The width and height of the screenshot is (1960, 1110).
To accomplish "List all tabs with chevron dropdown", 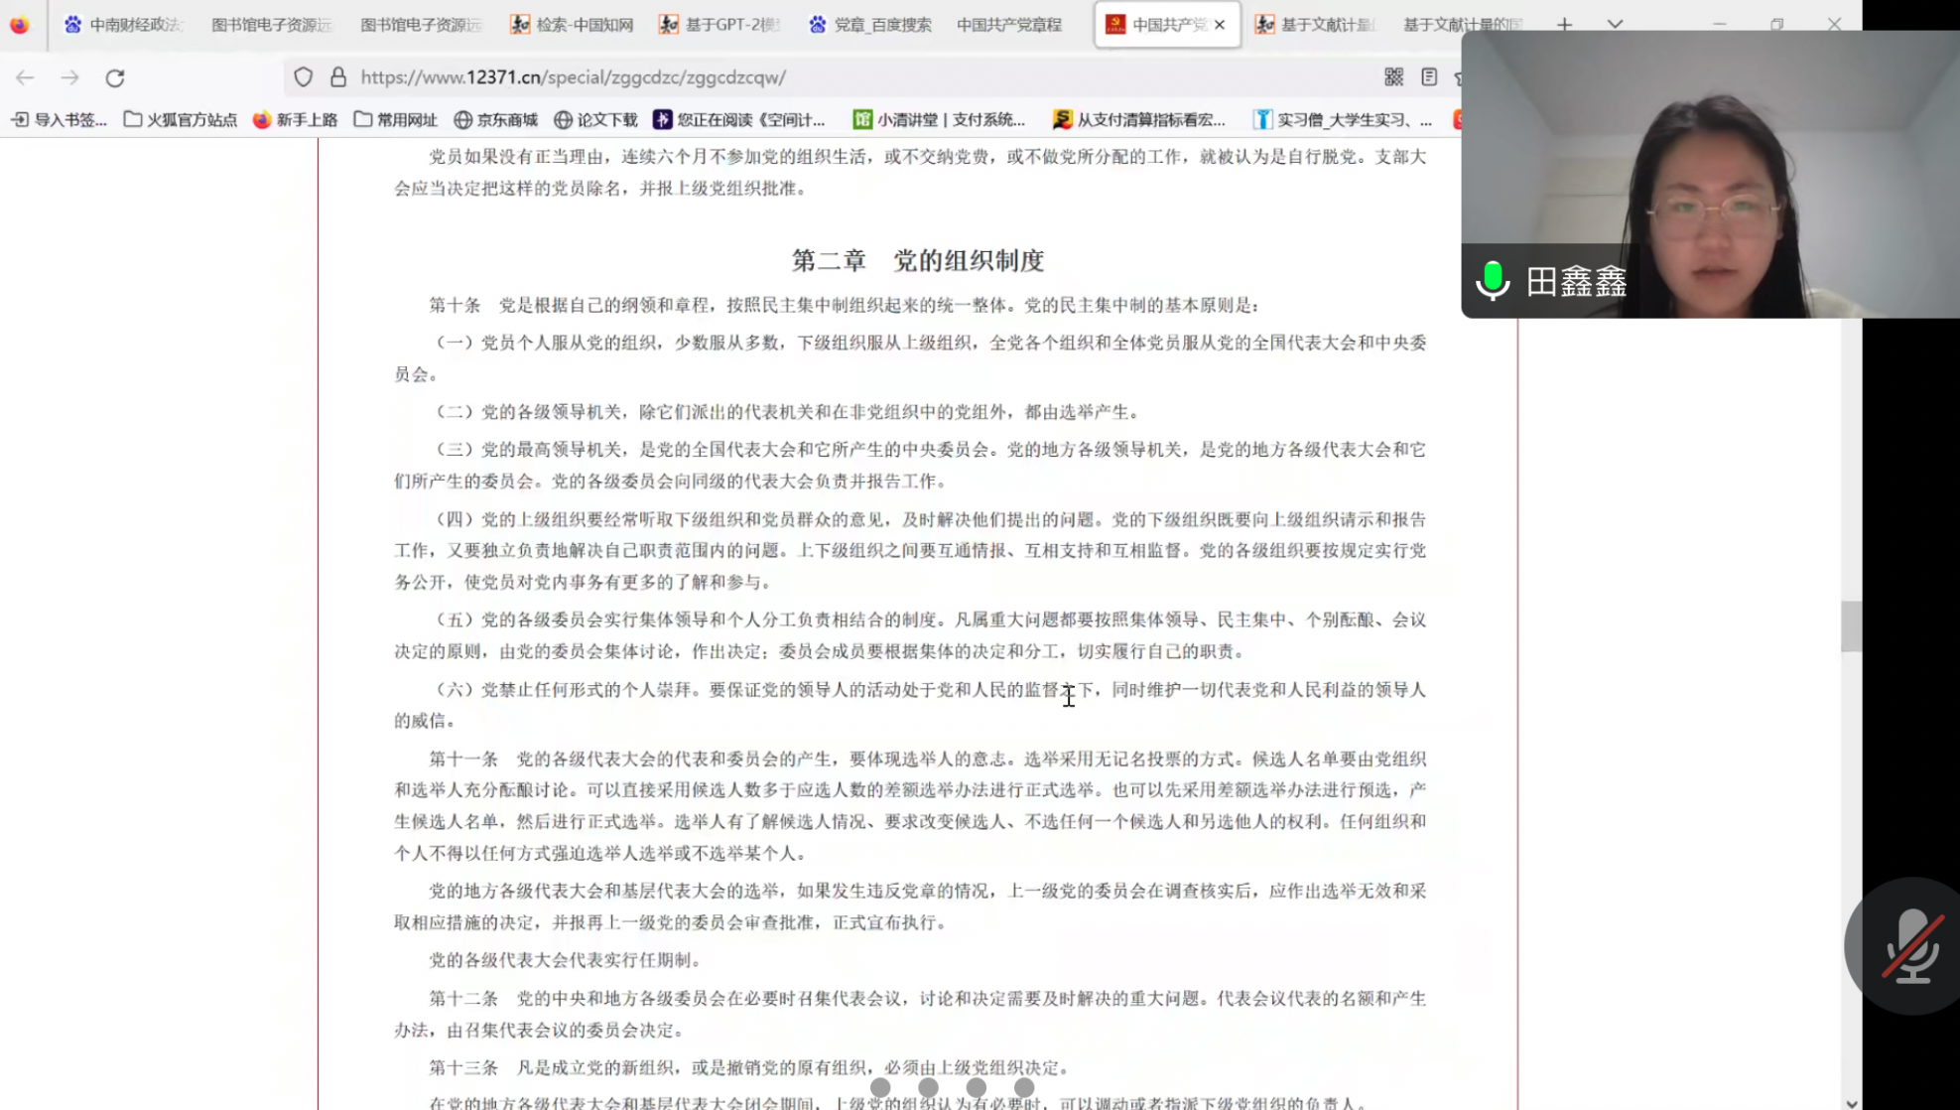I will 1615,25.
